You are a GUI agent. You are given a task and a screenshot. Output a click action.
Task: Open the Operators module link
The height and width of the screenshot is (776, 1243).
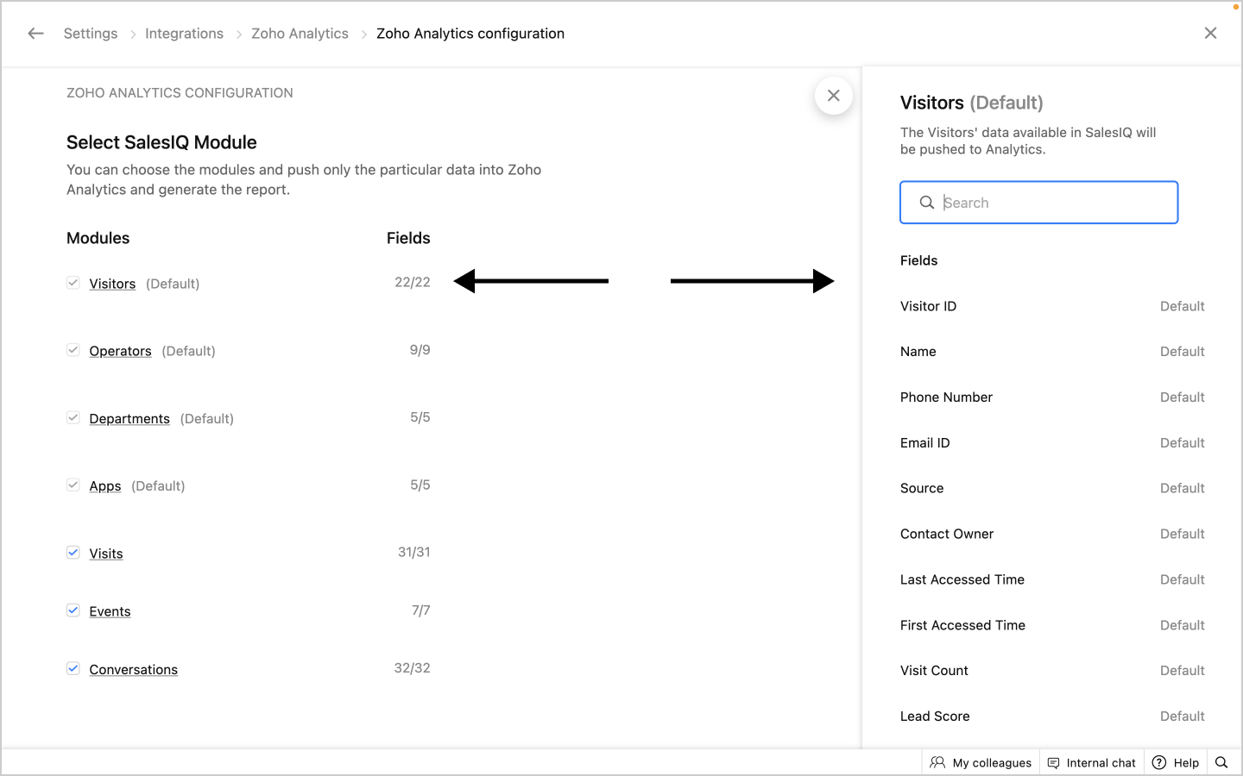coord(120,351)
